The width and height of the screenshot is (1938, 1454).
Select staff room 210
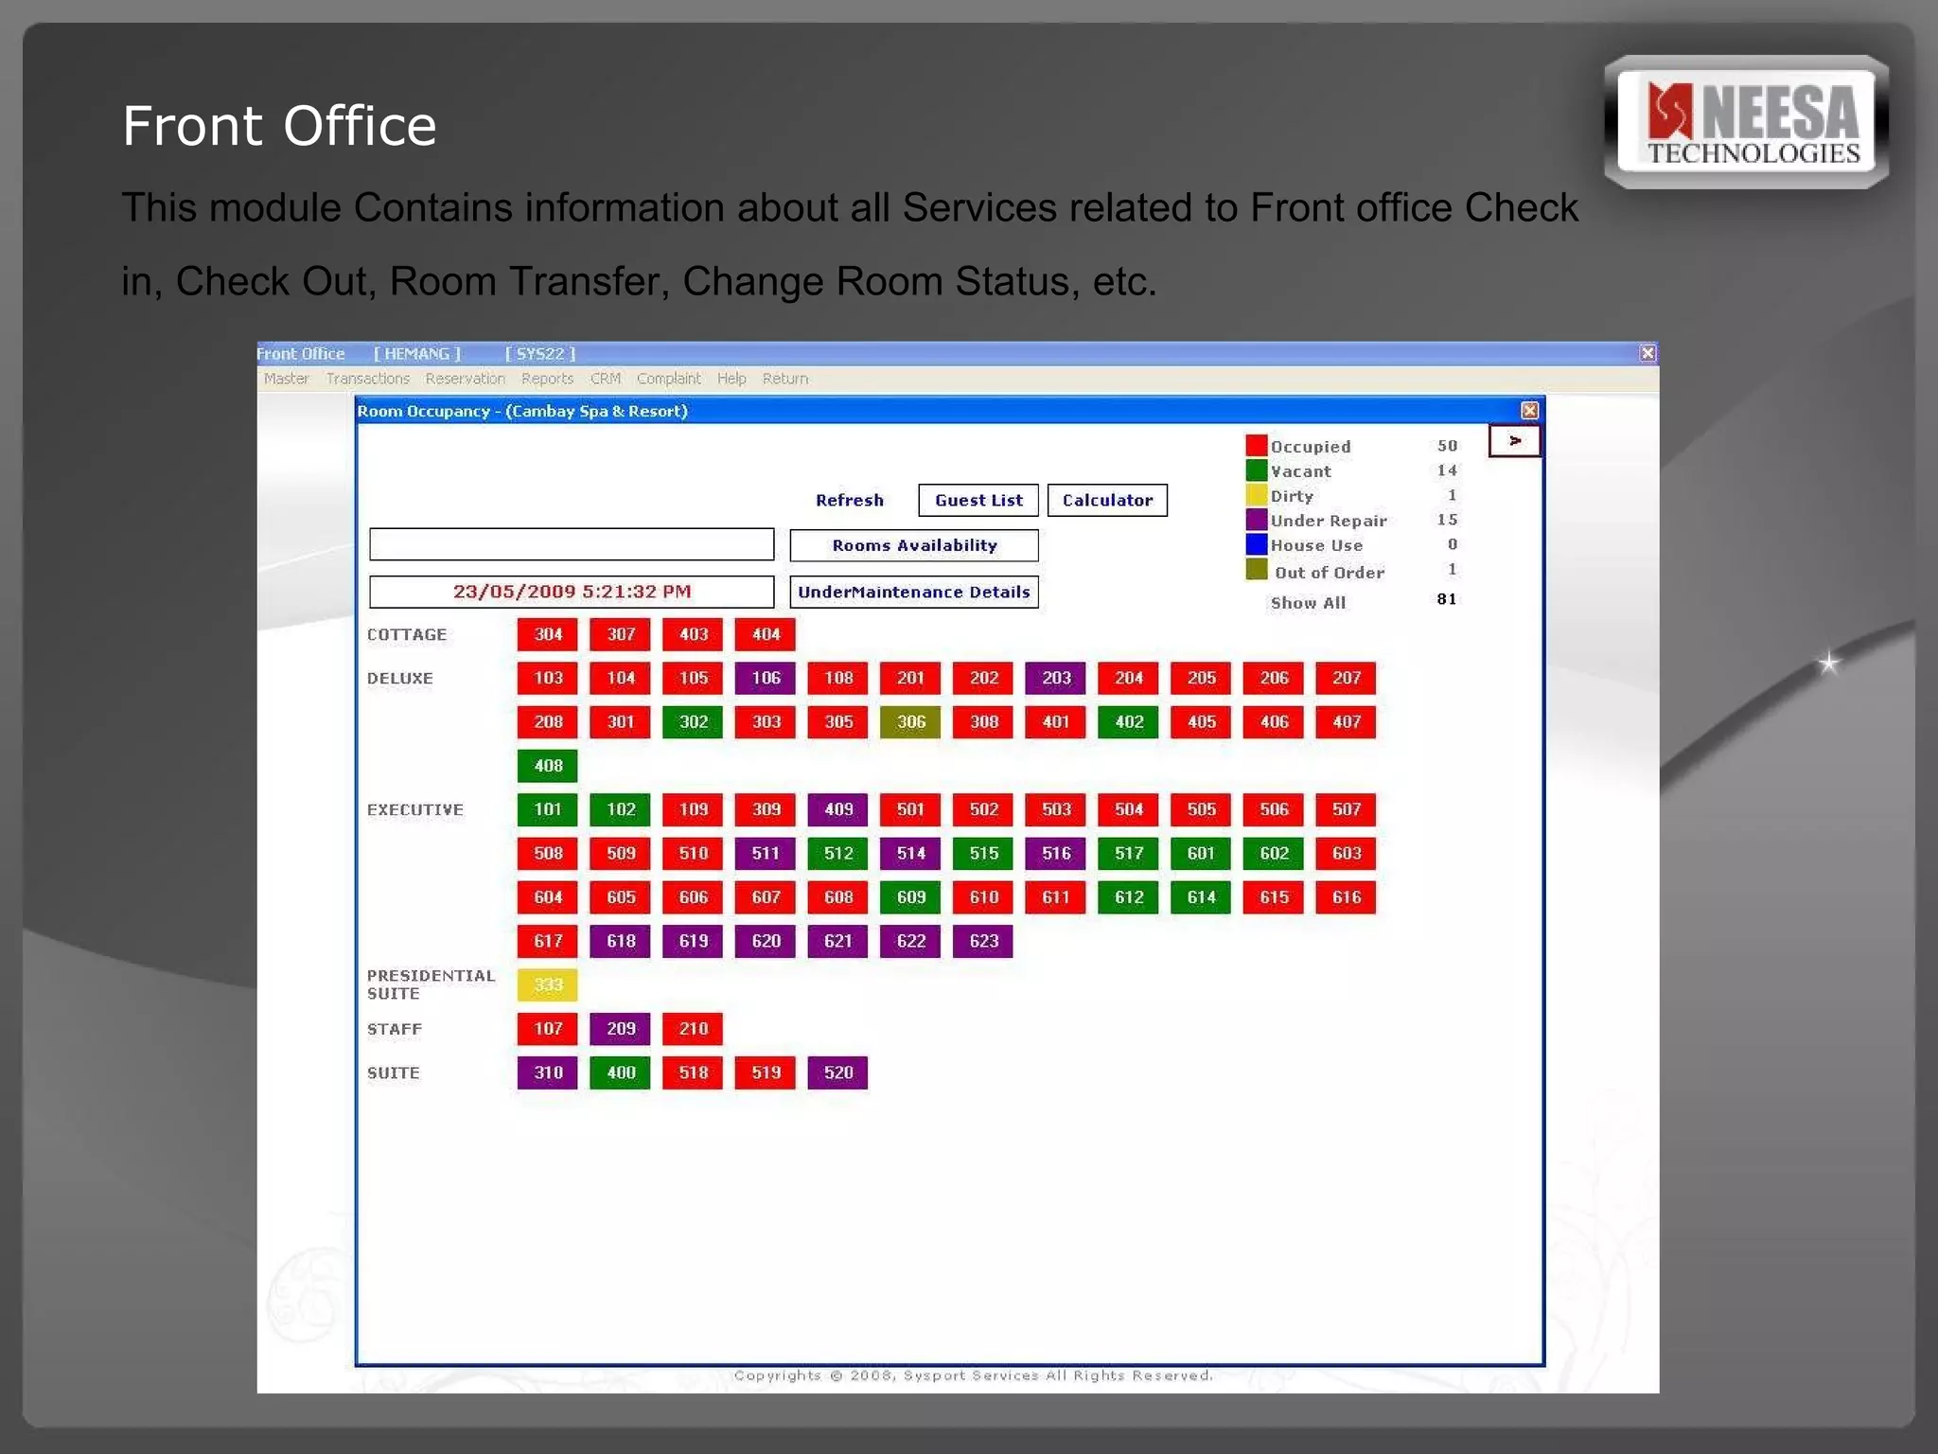(x=694, y=1029)
